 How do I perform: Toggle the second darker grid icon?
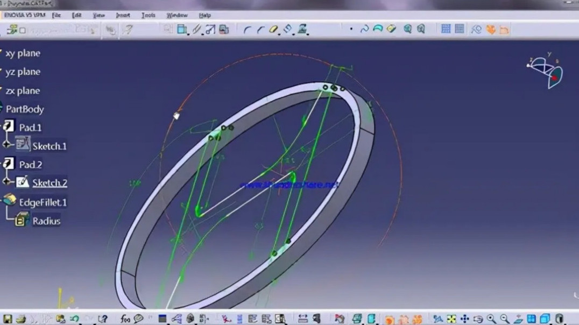460,29
